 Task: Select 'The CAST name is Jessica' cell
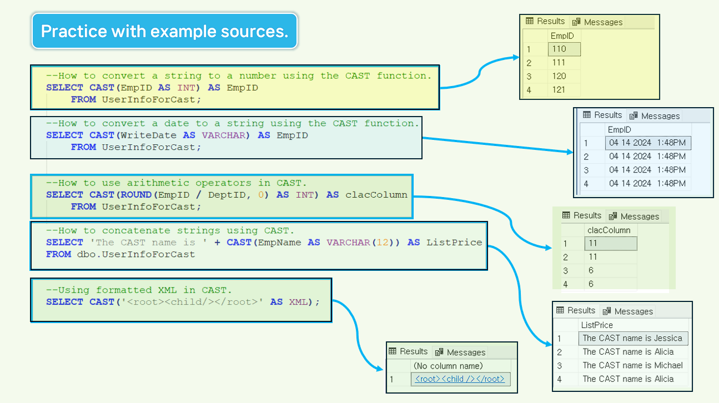pos(633,338)
